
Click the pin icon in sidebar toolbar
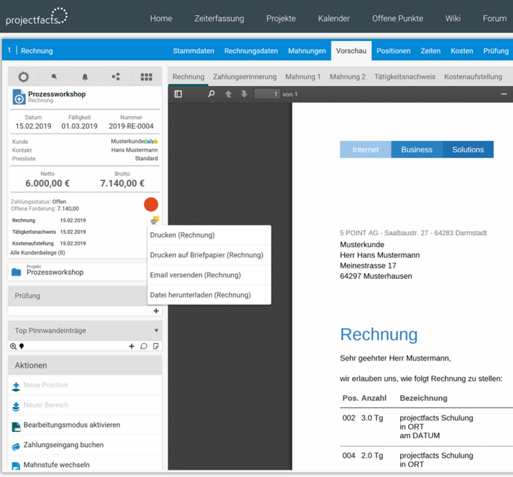[x=54, y=77]
